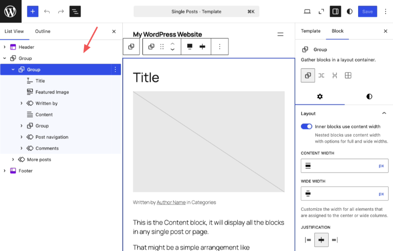
Task: Select the Title block in list view
Action: [x=60, y=81]
